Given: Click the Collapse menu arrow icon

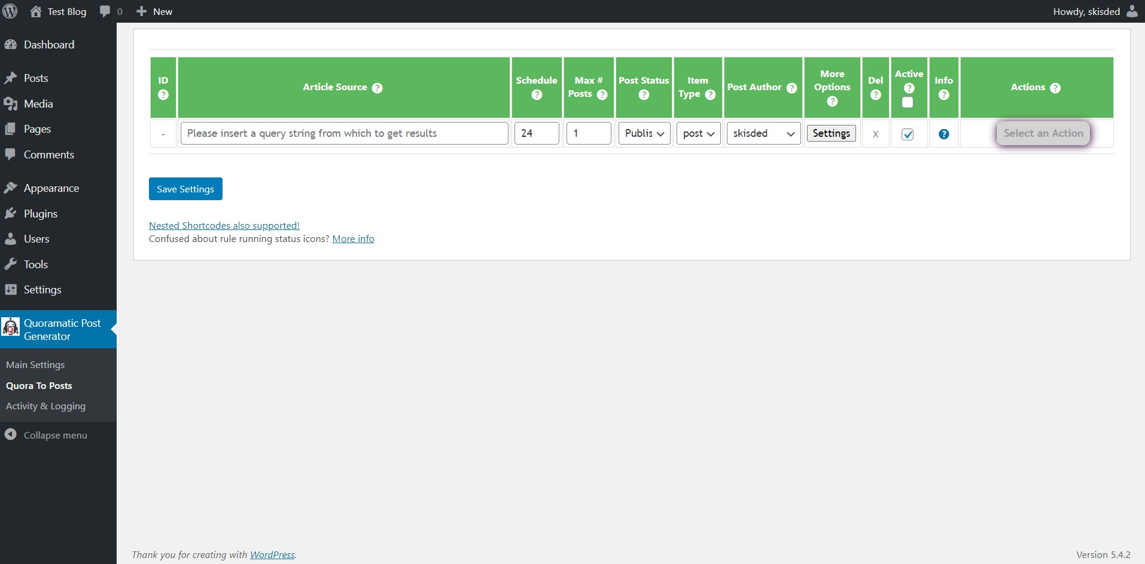Looking at the screenshot, I should [x=10, y=434].
